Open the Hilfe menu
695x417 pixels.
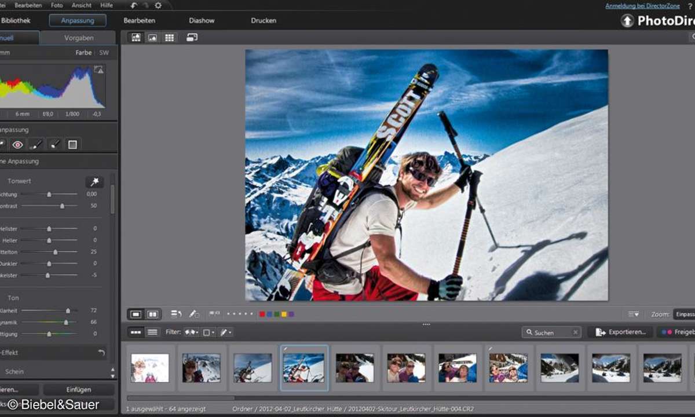click(107, 5)
